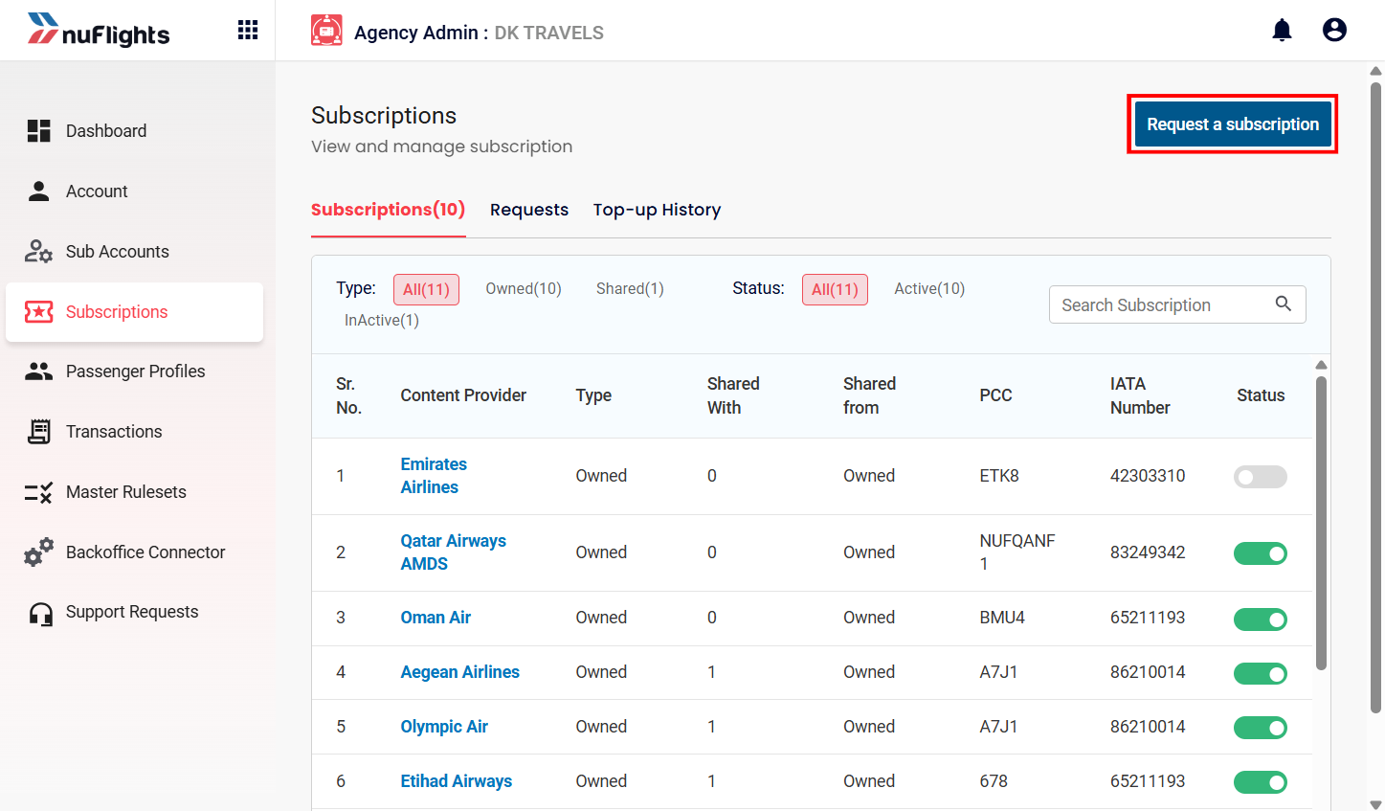Click PCC value ETK8

click(x=999, y=476)
